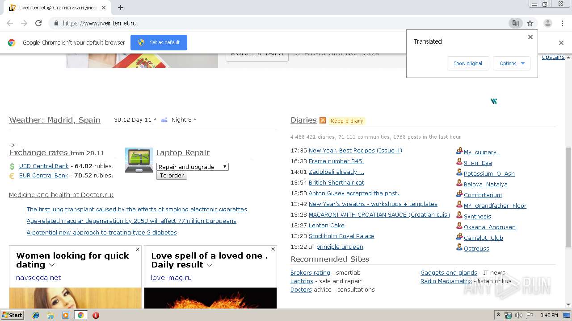Screen dimensions: 572x321
Task: Click the taskbar clock showing 3:42 PM
Action: 549,315
